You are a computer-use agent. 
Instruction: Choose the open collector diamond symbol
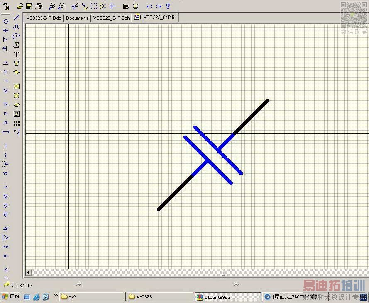click(x=6, y=90)
